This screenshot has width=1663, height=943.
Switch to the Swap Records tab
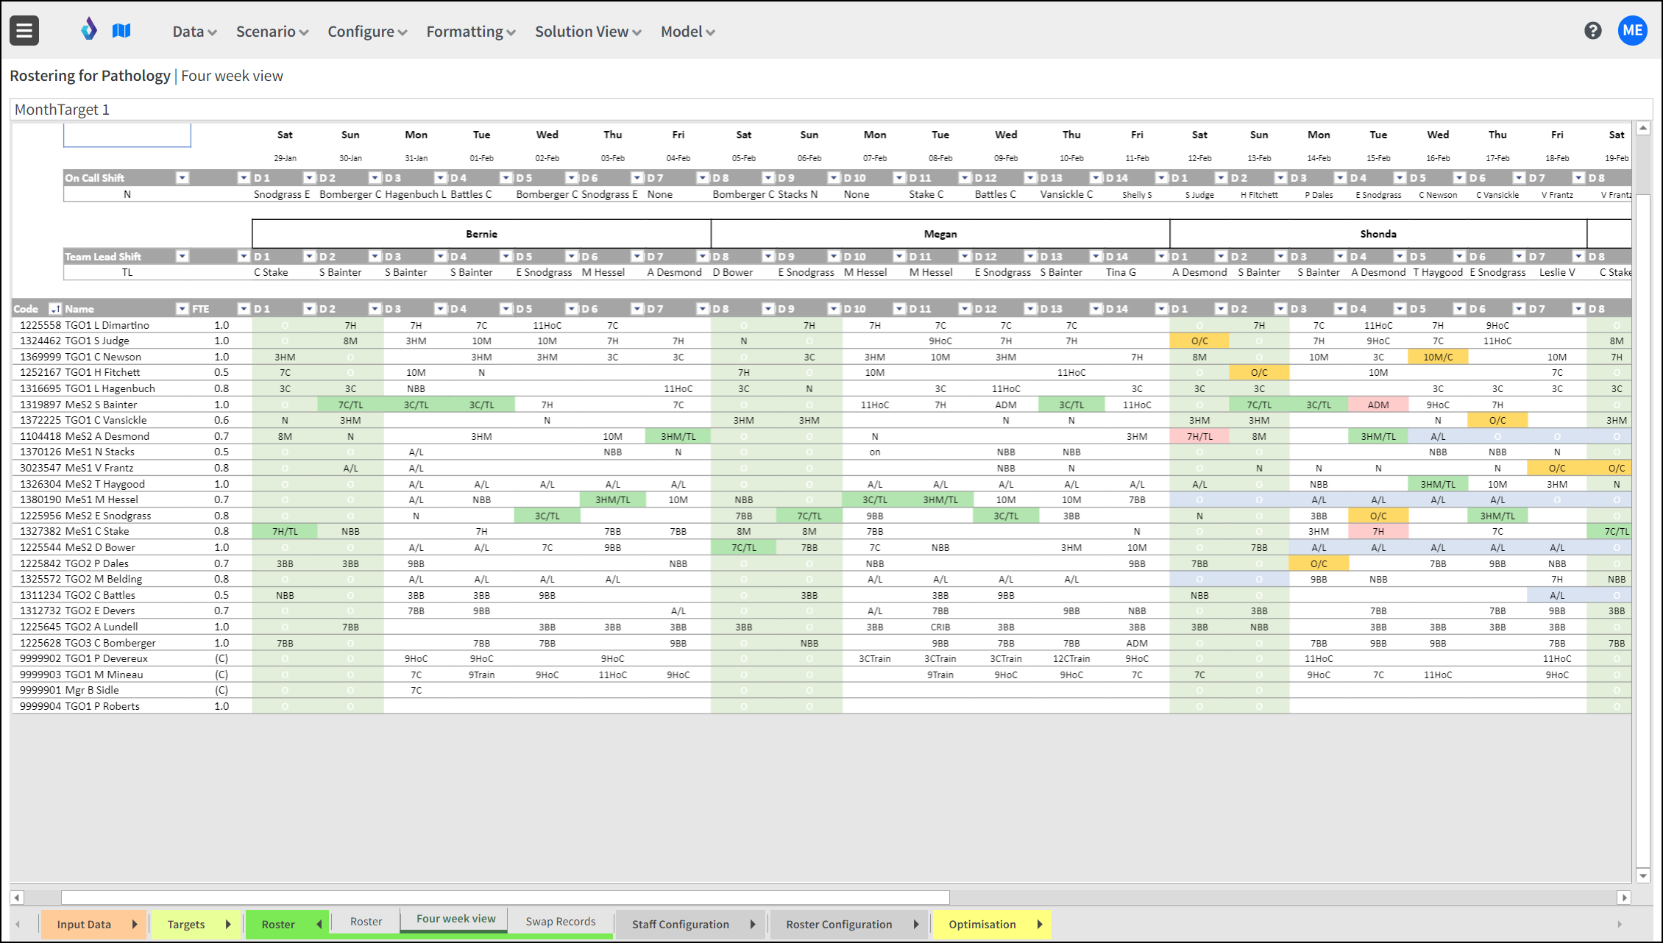click(561, 922)
